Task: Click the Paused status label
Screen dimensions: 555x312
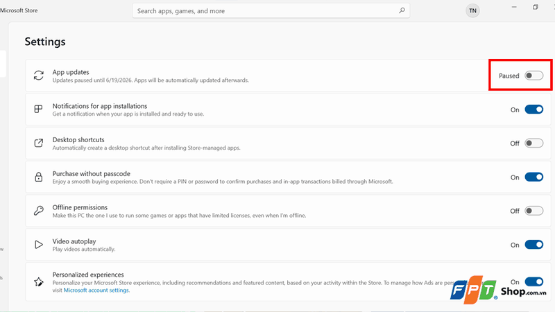Action: (x=509, y=76)
